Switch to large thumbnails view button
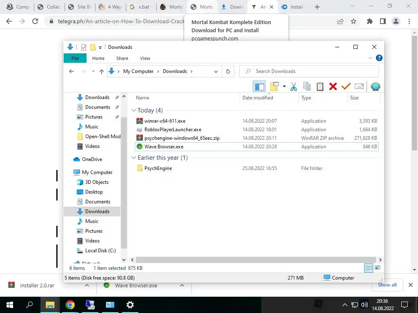The image size is (418, 313). pos(378,268)
